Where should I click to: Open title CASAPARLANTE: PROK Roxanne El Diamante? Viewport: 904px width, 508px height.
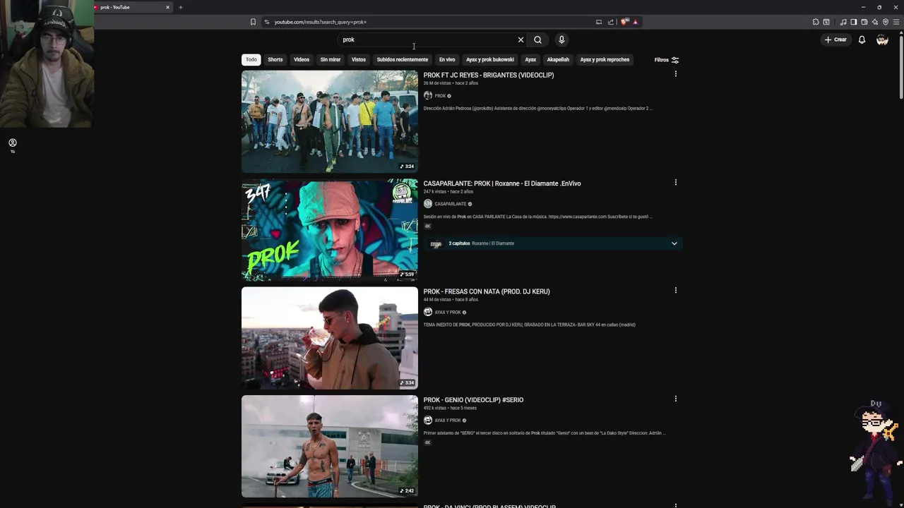click(502, 183)
